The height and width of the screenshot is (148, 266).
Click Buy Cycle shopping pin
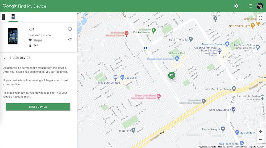[x=122, y=78]
